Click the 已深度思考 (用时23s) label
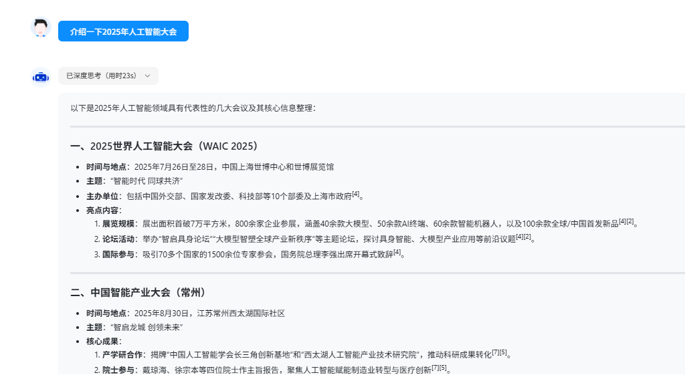 point(101,76)
